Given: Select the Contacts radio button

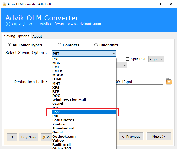Looking at the screenshot, I should [59, 45].
